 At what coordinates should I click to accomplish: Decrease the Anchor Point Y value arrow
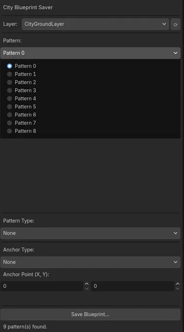(178, 289)
